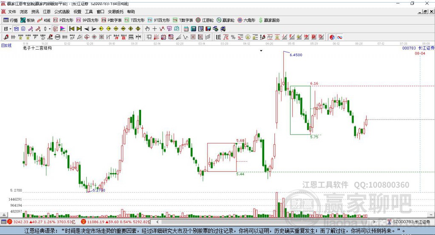Open the 公式选股 menu
This screenshot has width=435, height=235.
pos(62,11)
